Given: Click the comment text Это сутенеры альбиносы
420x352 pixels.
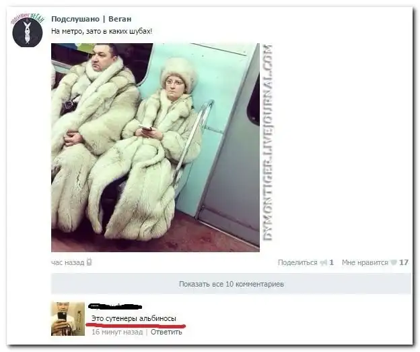Looking at the screenshot, I should pos(134,318).
